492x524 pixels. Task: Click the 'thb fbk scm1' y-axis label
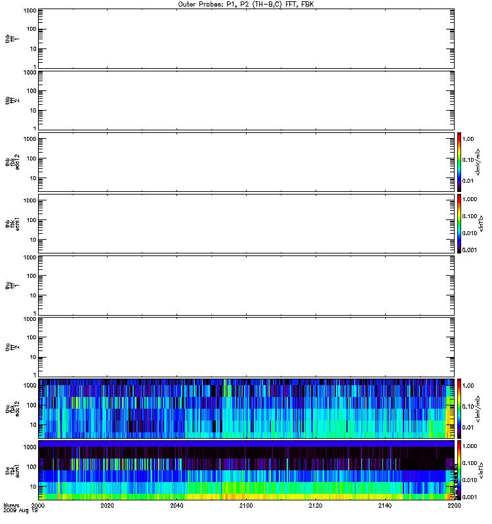coord(12,223)
